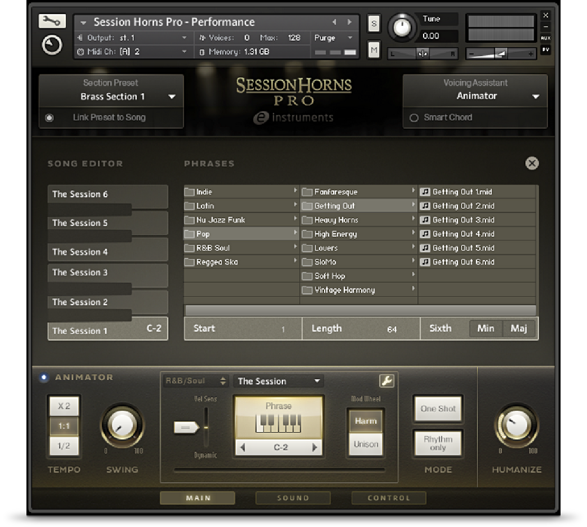The width and height of the screenshot is (587, 527).
Task: Adjust the volume slider in the header
Action: (501, 54)
